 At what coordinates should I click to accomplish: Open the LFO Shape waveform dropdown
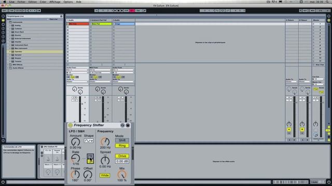tap(89, 141)
